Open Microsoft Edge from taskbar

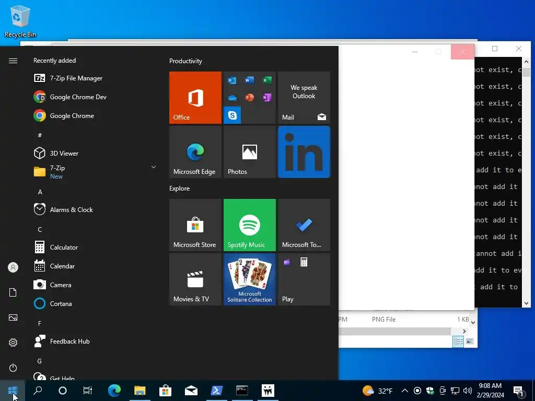(114, 391)
